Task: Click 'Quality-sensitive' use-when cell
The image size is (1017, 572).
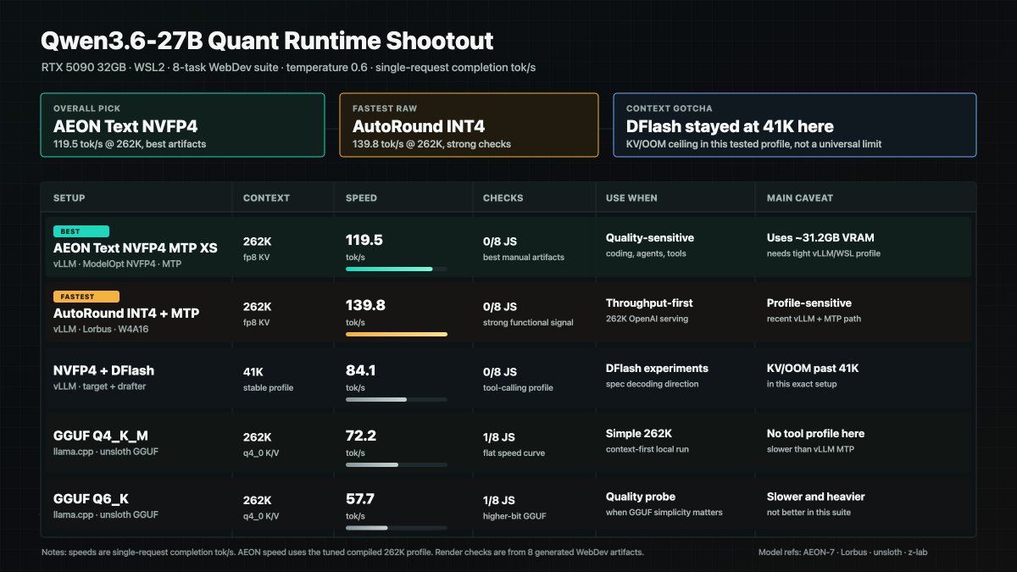Action: (650, 238)
